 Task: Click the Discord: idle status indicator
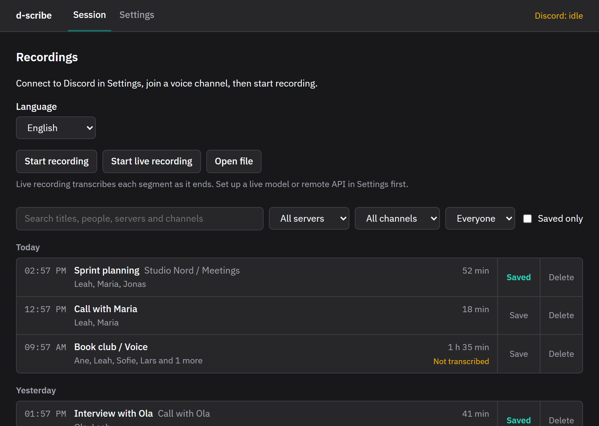[x=559, y=16]
